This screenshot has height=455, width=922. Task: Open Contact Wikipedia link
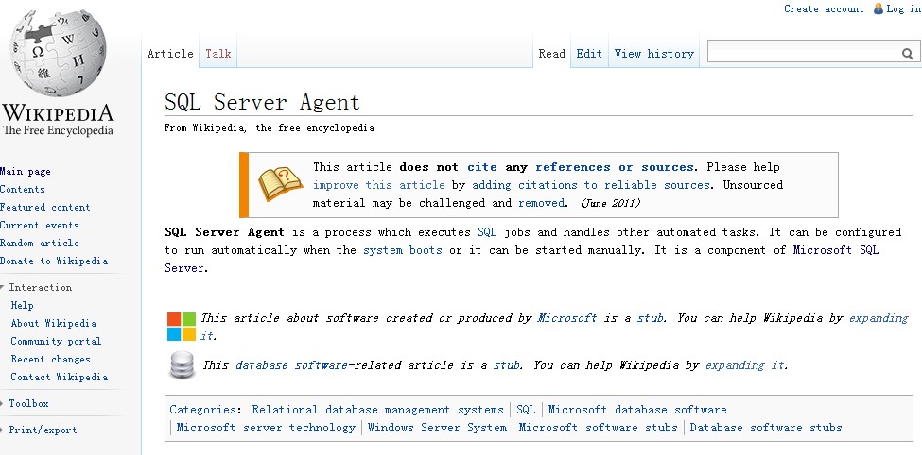pyautogui.click(x=60, y=377)
